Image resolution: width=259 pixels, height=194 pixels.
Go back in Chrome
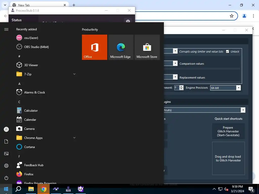point(6,16)
